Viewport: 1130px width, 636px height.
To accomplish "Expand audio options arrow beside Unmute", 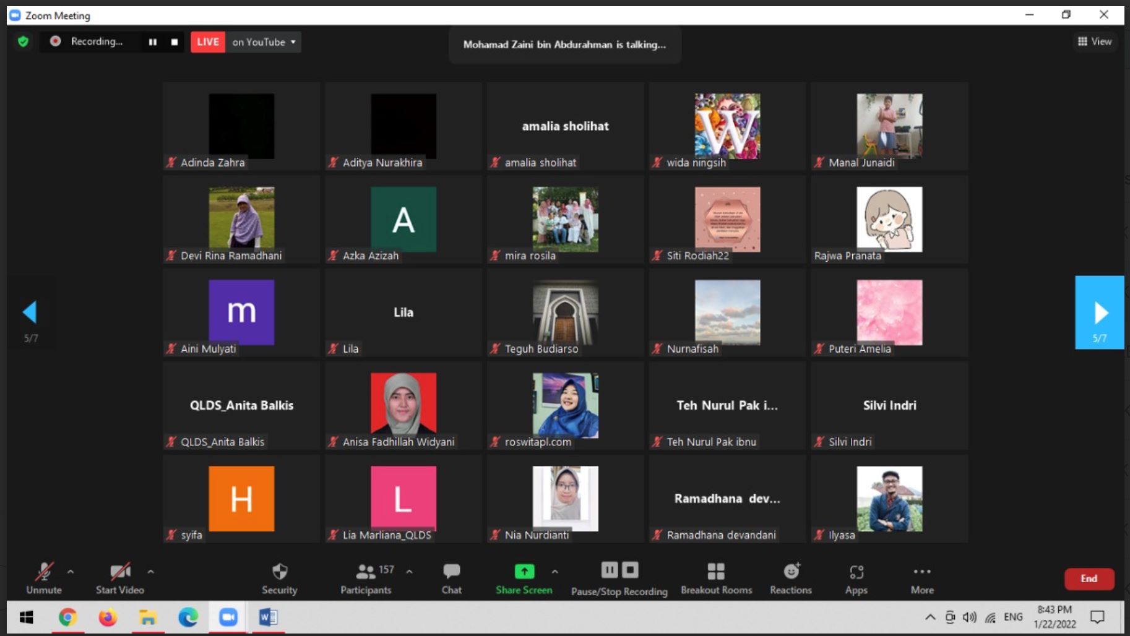I will pyautogui.click(x=71, y=572).
